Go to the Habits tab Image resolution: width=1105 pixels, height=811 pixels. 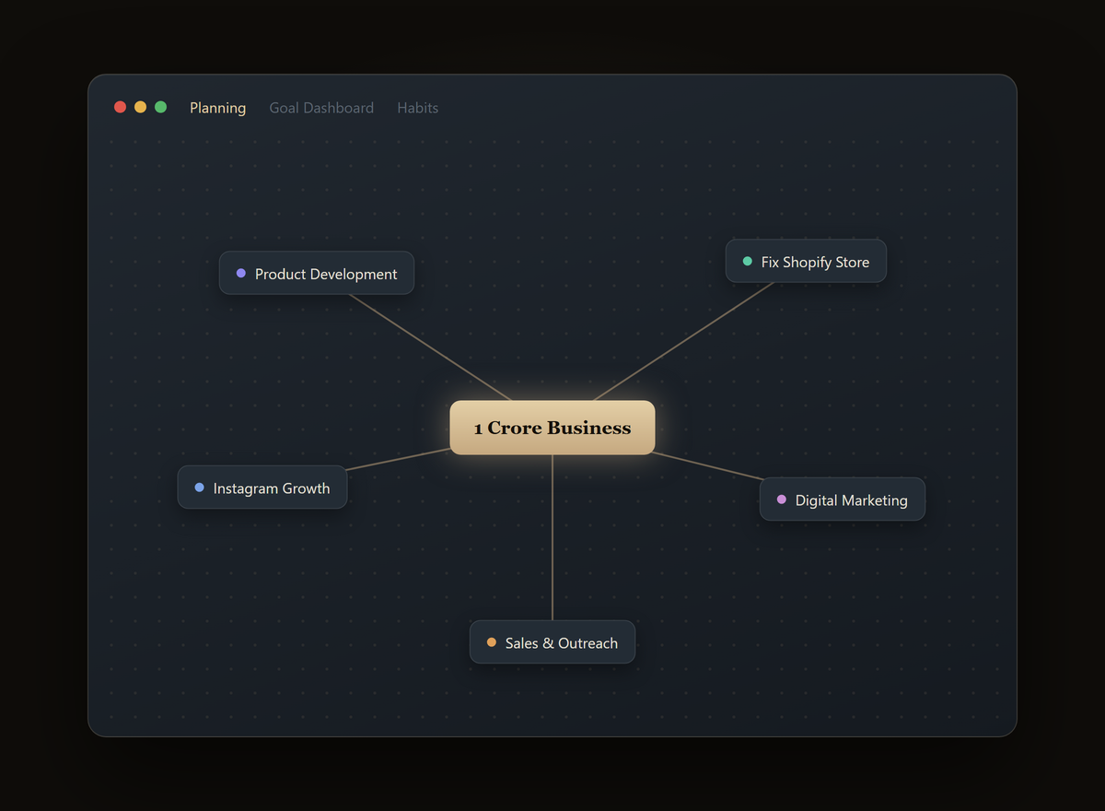(x=417, y=108)
